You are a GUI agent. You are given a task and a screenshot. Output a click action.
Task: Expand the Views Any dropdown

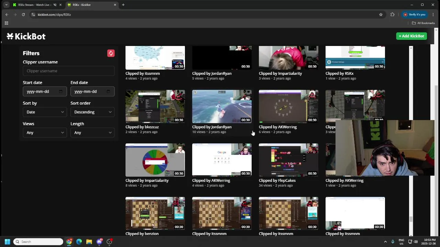45,132
